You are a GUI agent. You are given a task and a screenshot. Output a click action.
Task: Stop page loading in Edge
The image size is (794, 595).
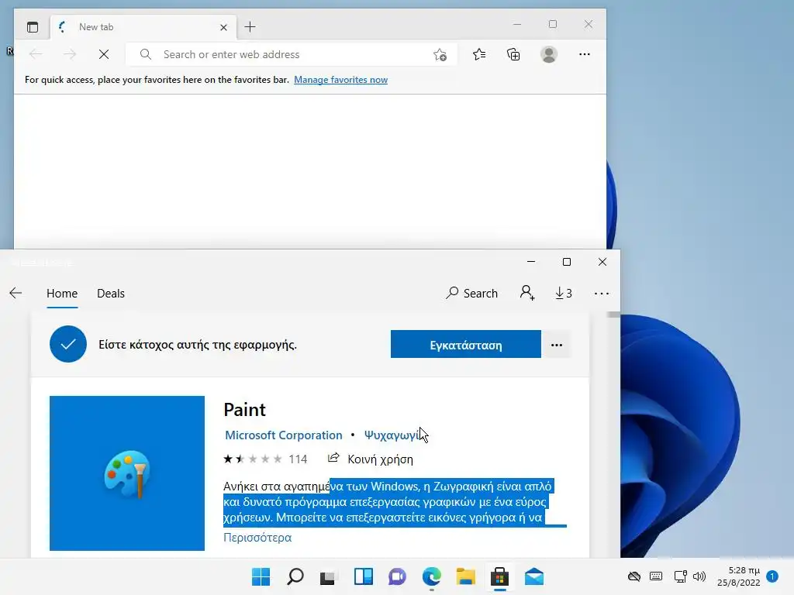point(104,54)
